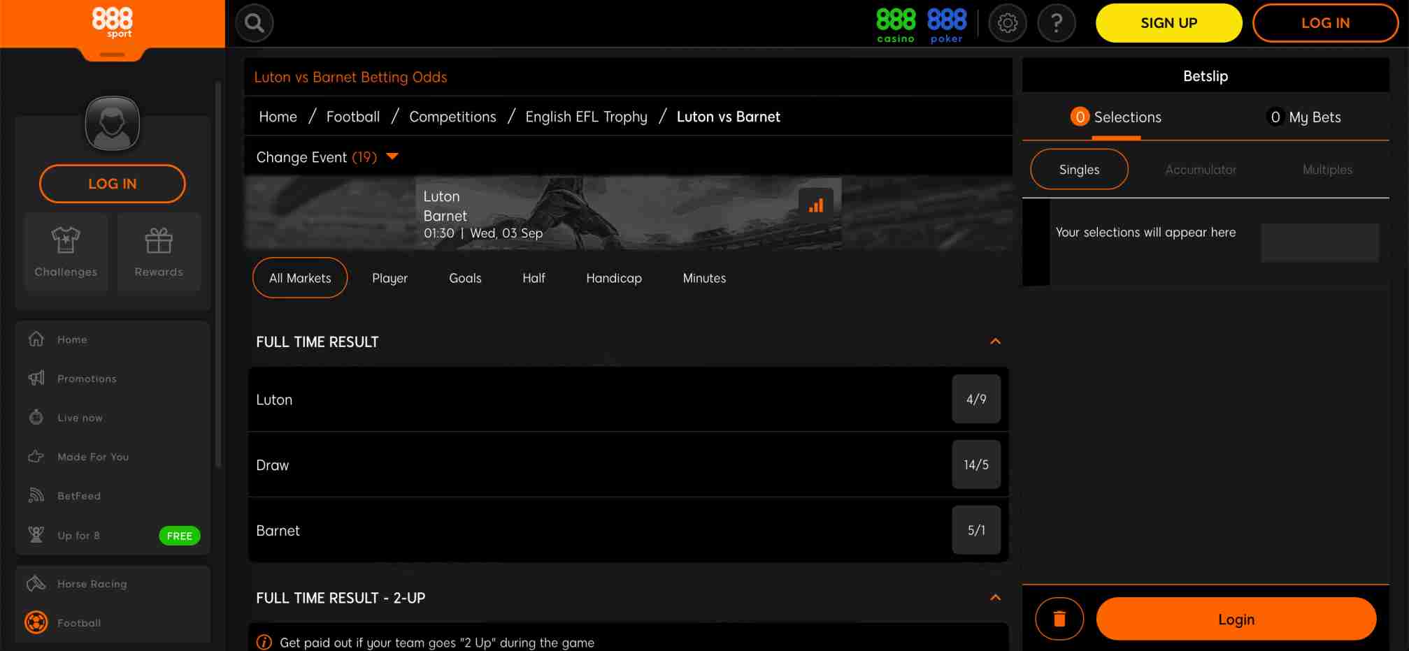1409x651 pixels.
Task: Click the betslip trash bin icon
Action: (1059, 619)
